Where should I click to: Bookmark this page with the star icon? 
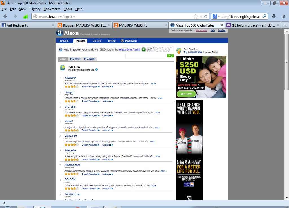pyautogui.click(x=195, y=16)
